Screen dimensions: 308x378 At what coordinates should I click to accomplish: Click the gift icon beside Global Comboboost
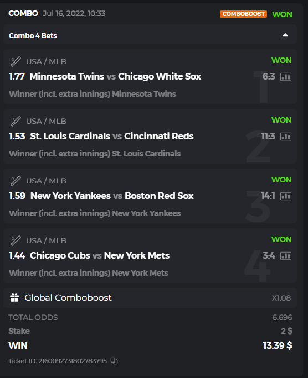14,298
